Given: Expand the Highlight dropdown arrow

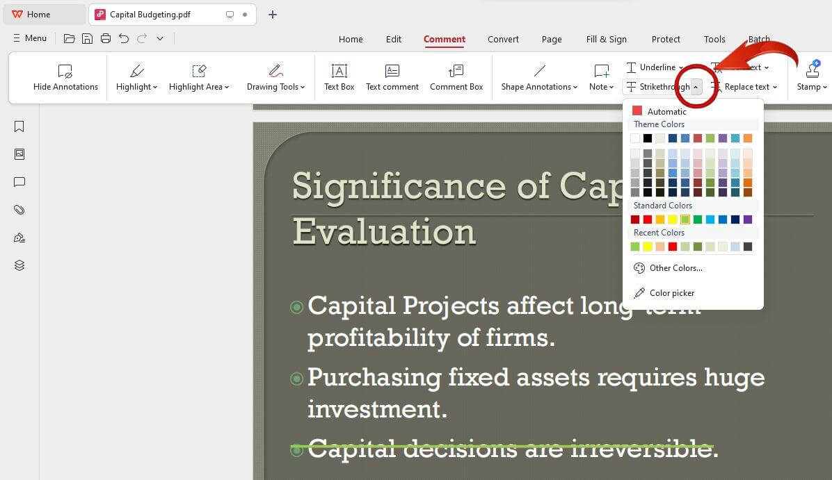Looking at the screenshot, I should [155, 88].
